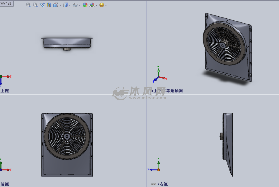Image resolution: width=279 pixels, height=187 pixels.
Task: Click the View Settings gold sphere icon
Action: click(102, 5)
